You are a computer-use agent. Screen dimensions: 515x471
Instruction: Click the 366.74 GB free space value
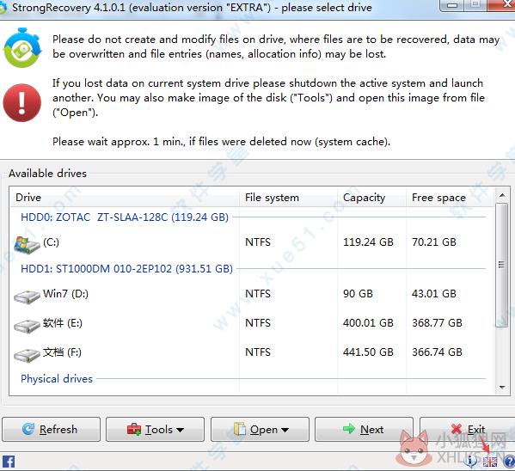tap(437, 352)
